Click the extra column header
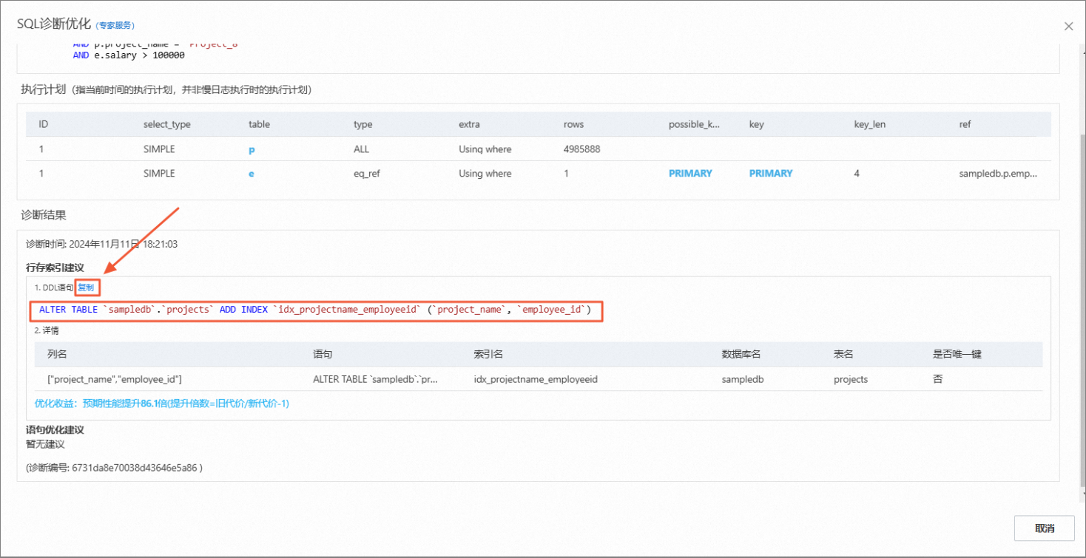This screenshot has width=1086, height=558. pos(469,124)
